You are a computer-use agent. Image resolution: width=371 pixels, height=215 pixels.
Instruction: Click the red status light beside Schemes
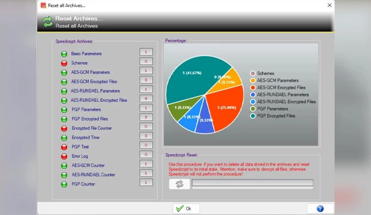click(x=64, y=63)
